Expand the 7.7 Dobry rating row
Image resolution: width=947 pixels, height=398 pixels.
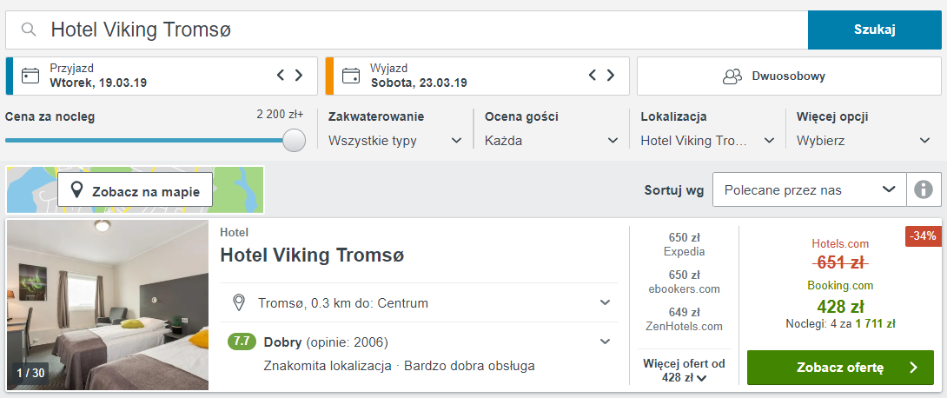[x=419, y=354]
